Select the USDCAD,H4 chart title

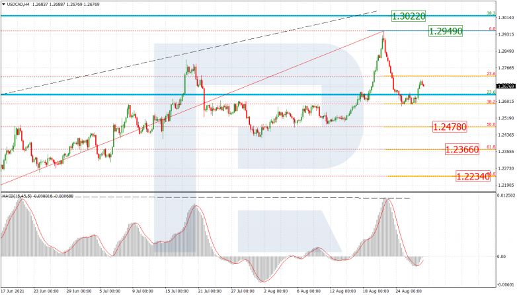18,4
